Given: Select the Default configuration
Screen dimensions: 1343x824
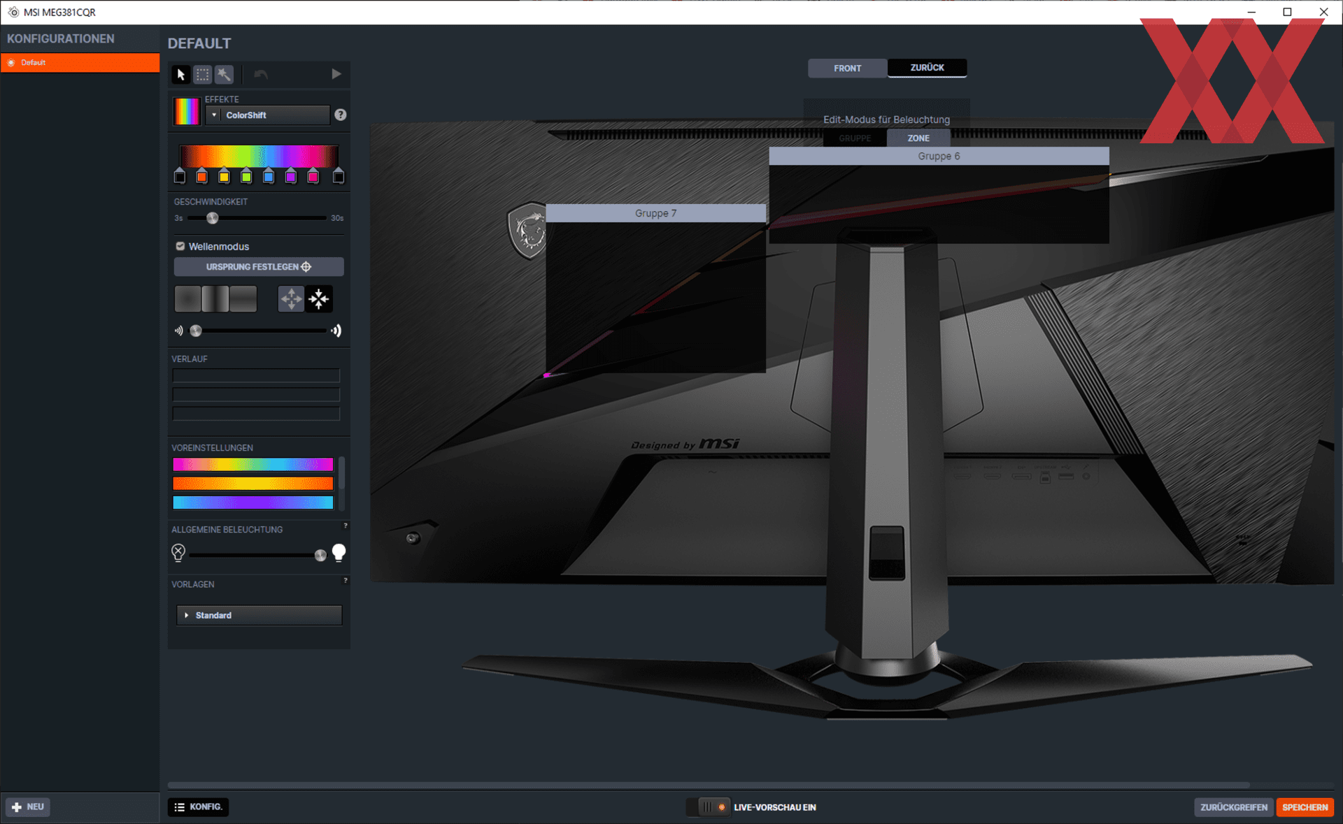Looking at the screenshot, I should pyautogui.click(x=80, y=63).
